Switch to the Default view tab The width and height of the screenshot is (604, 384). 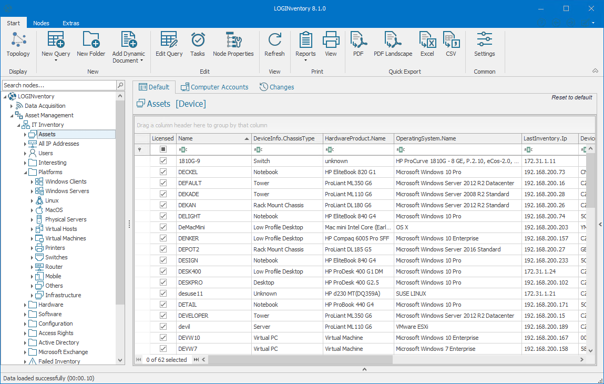154,87
